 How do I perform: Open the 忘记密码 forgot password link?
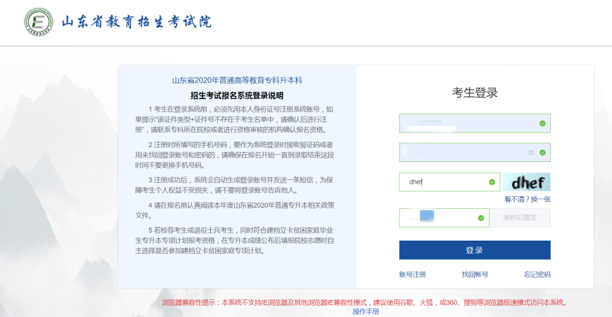[537, 275]
